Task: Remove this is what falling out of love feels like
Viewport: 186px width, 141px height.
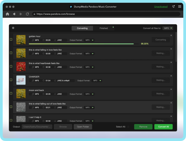Action: coord(171,103)
